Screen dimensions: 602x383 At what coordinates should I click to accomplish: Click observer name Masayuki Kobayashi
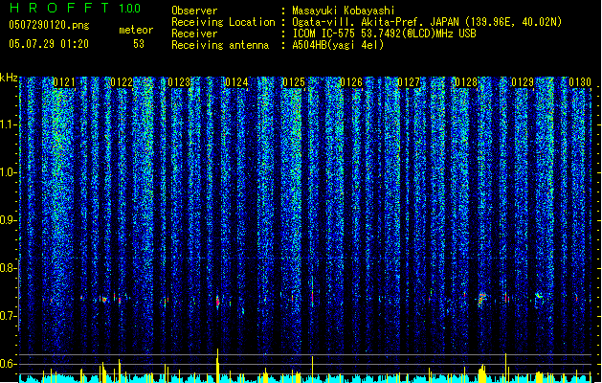coord(344,11)
